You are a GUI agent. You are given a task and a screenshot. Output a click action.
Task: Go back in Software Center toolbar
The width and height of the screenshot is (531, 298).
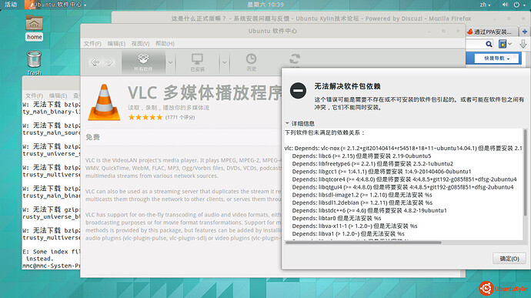(x=95, y=62)
